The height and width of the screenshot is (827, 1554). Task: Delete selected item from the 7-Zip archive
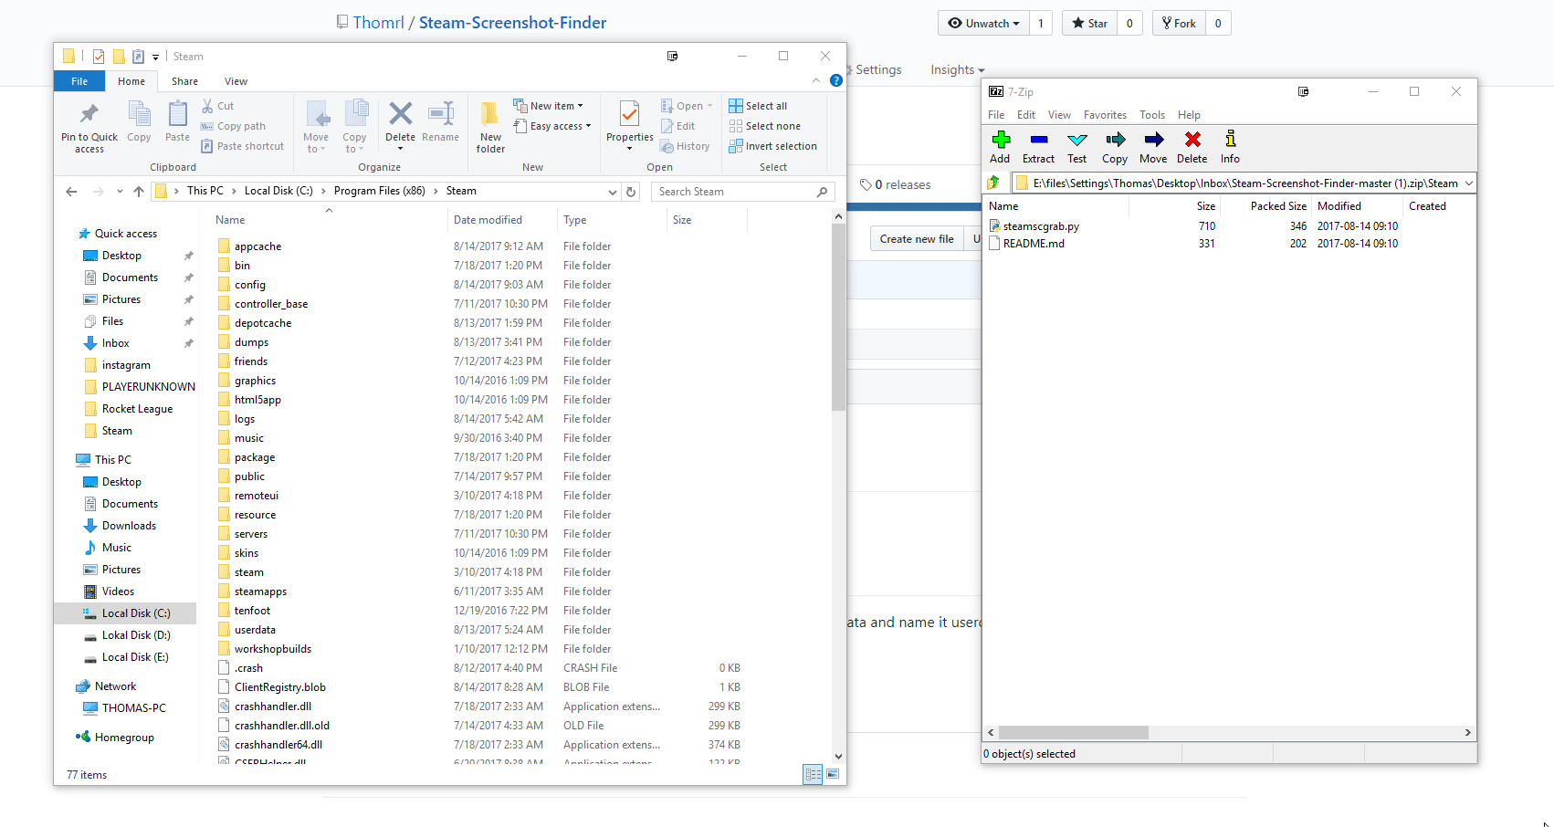click(x=1192, y=145)
